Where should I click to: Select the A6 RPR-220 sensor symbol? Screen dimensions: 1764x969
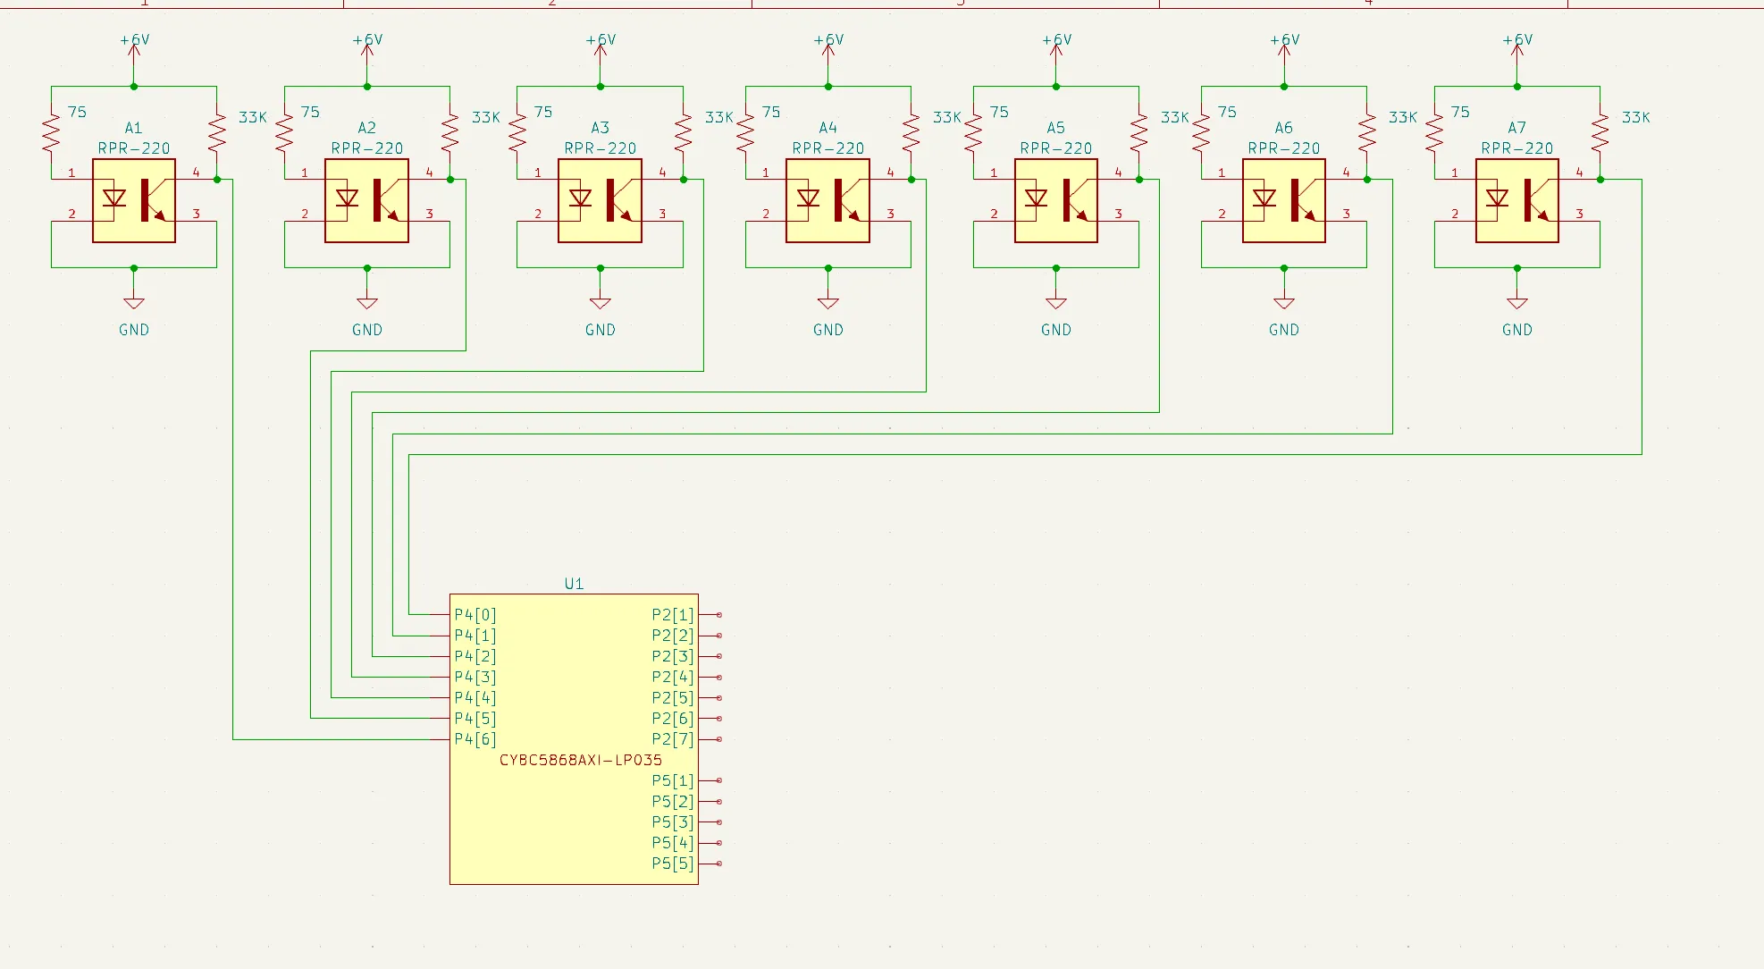1283,200
